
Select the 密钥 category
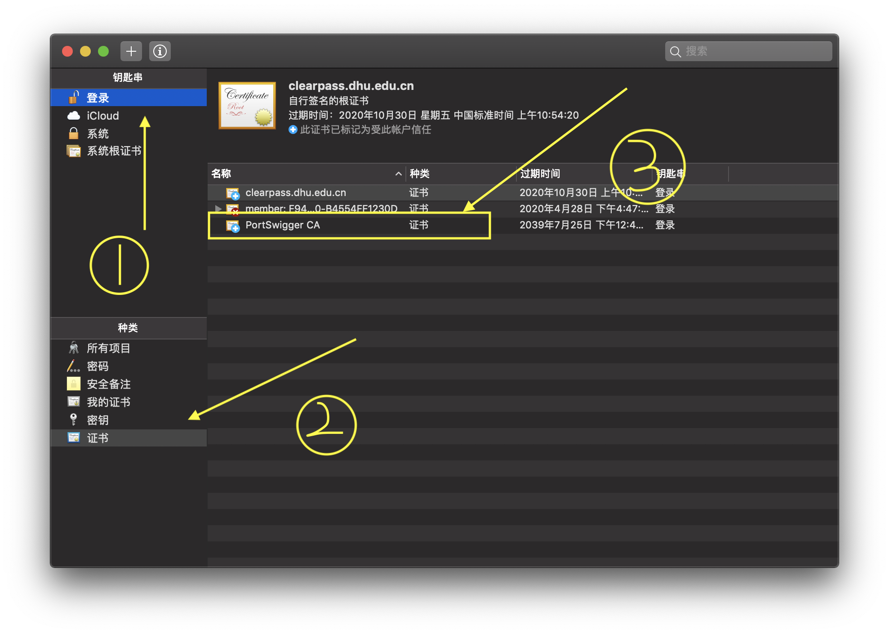point(97,420)
